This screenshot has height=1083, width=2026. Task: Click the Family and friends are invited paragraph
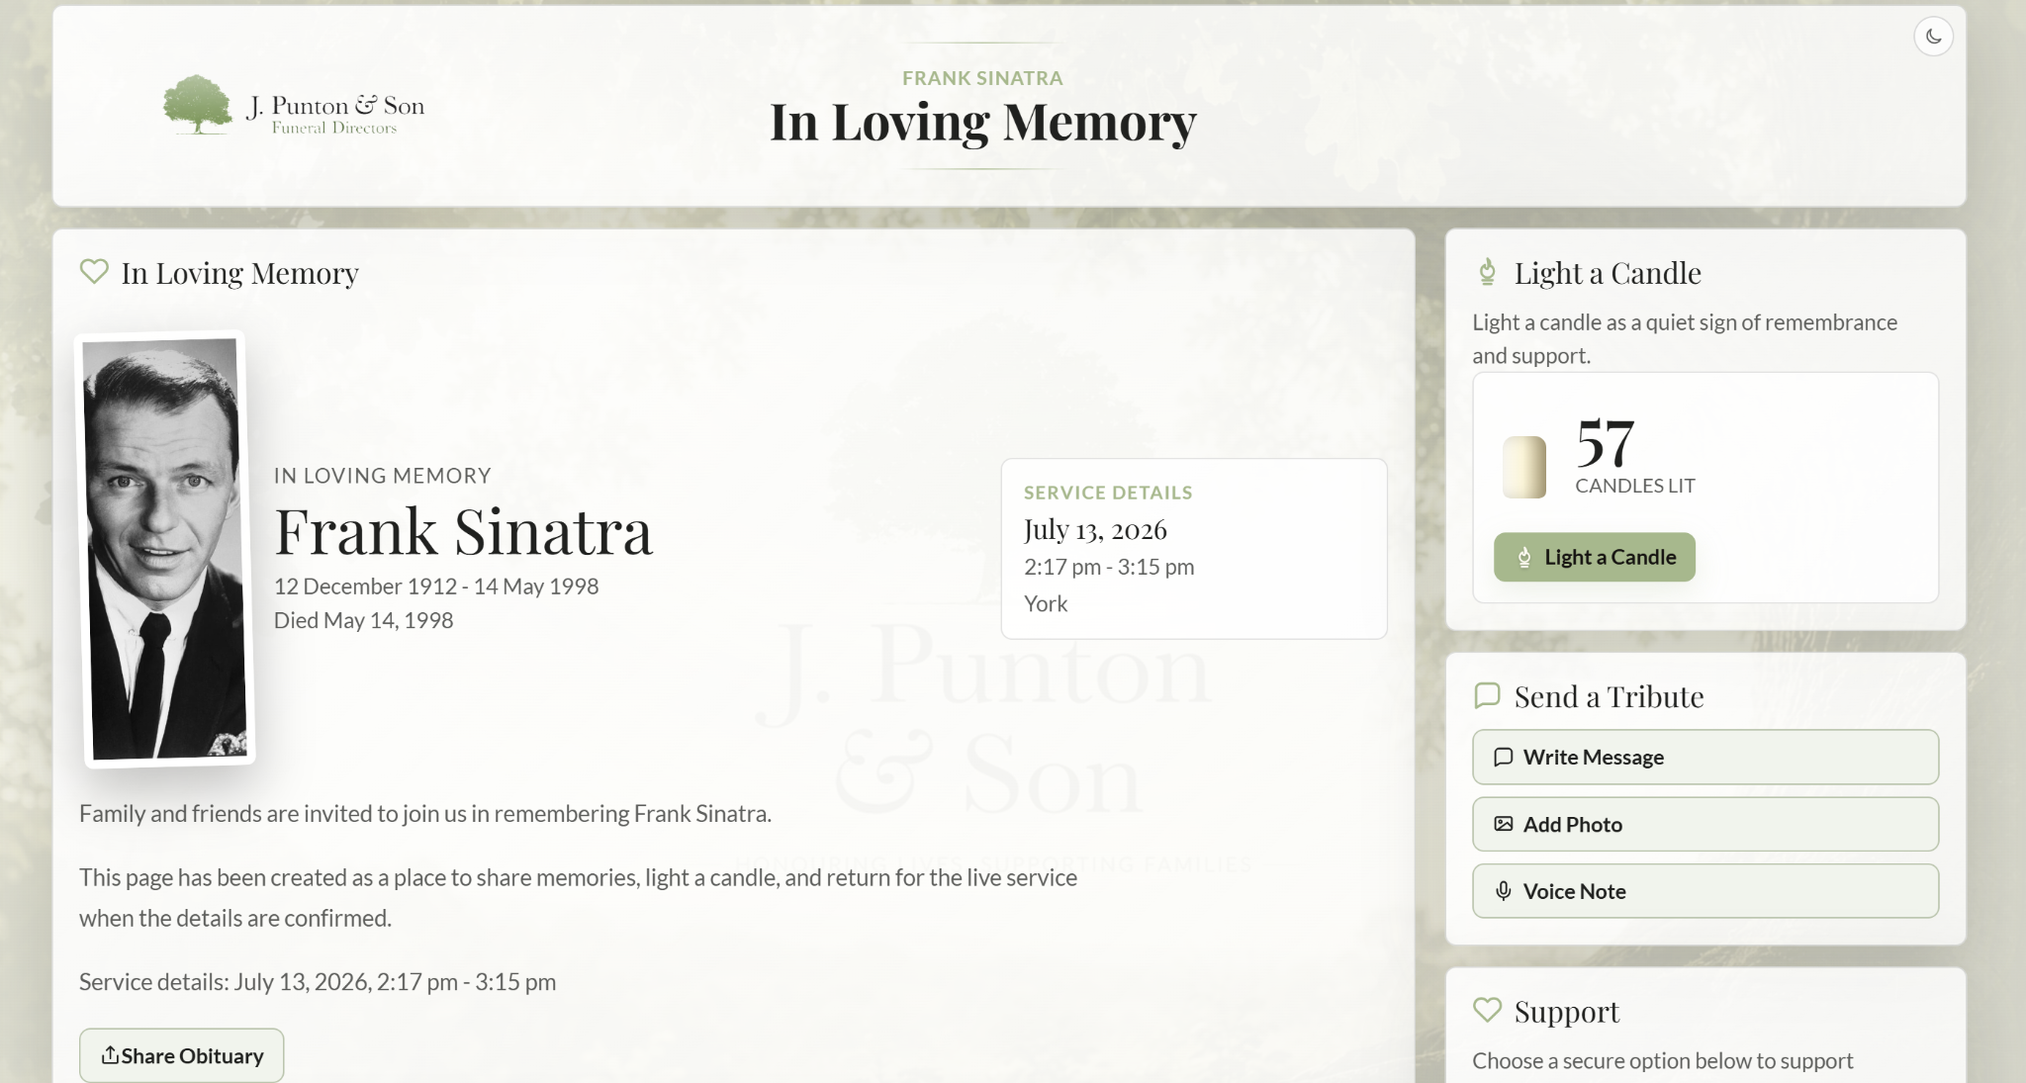(425, 813)
